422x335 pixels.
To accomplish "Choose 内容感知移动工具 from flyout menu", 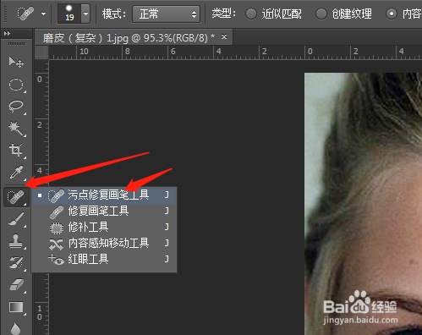I will pyautogui.click(x=104, y=244).
